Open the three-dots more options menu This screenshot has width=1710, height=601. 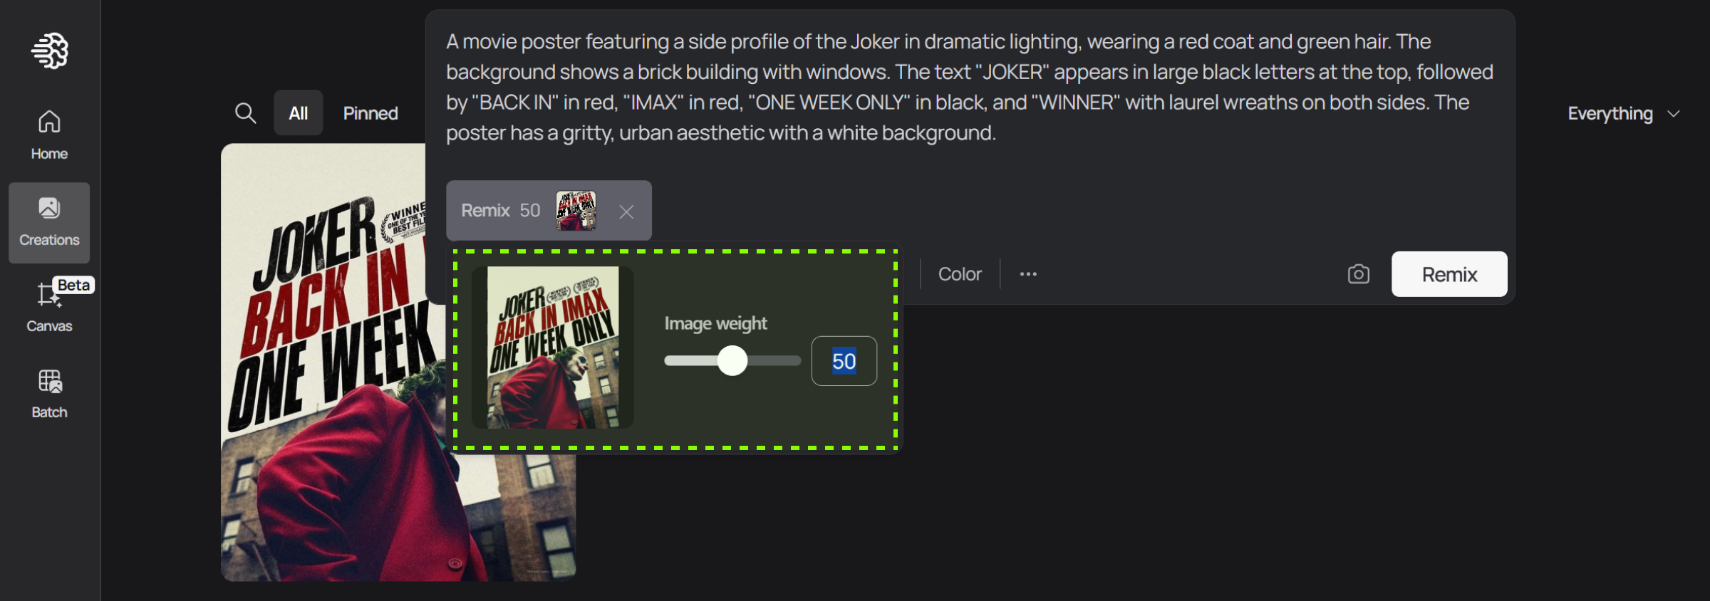click(1027, 274)
